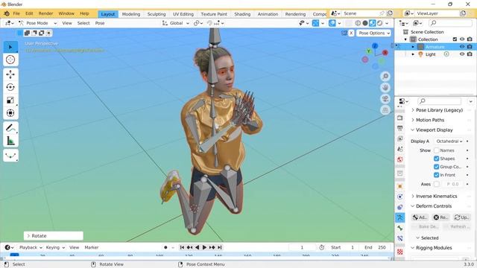Open the Keying popover

(55, 248)
